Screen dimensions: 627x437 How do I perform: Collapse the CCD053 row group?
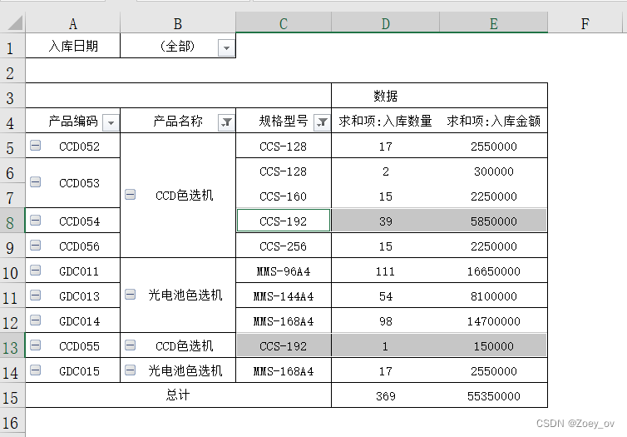coord(35,182)
